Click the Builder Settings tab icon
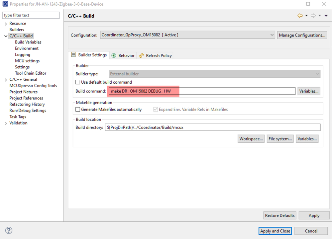 coord(73,55)
